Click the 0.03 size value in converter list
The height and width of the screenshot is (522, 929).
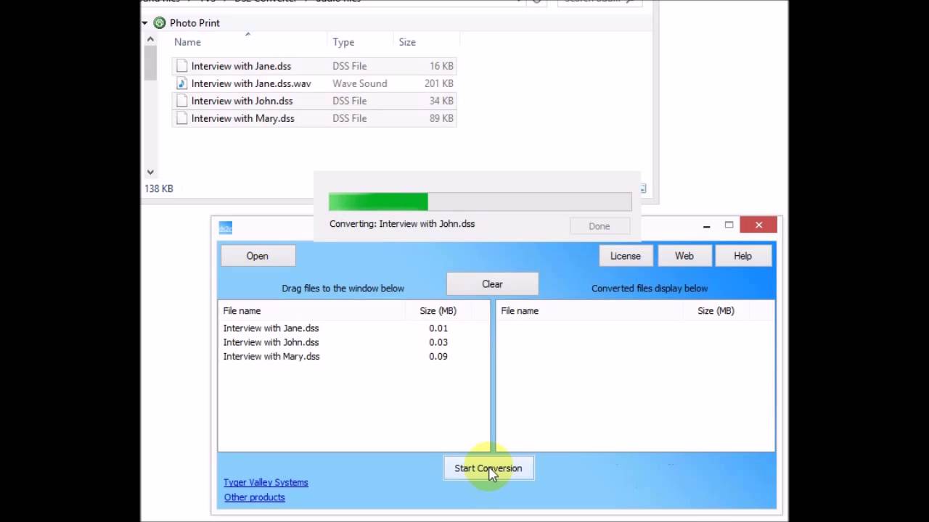pyautogui.click(x=438, y=342)
